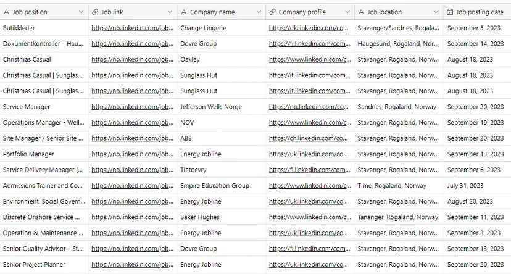Expand the Company profile column dropdown arrow
Viewport: 511px width, 274px height.
pos(348,12)
